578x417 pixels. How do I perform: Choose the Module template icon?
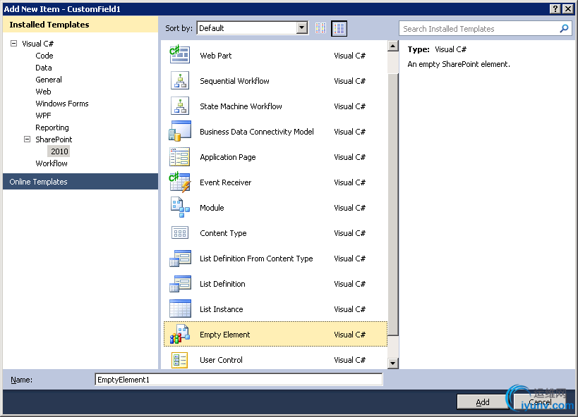click(180, 207)
